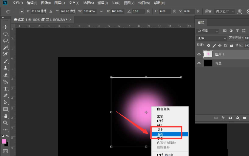This screenshot has width=249, height=156.
Task: Lock image pixels with brush icon
Action: (214, 46)
